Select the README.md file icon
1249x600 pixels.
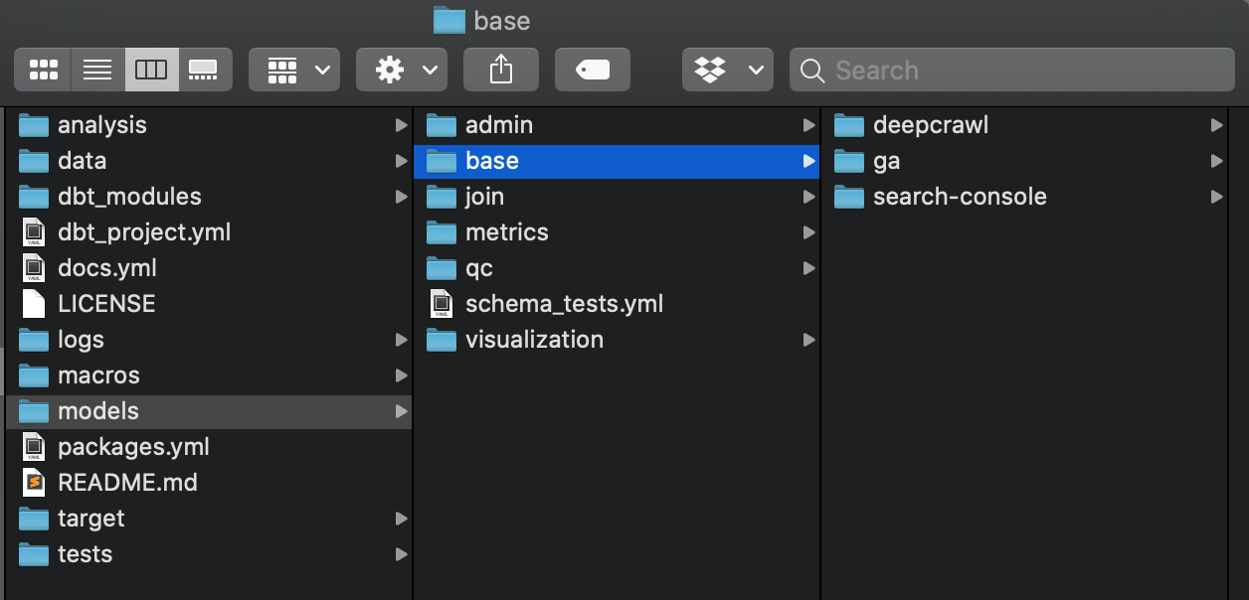tap(34, 483)
